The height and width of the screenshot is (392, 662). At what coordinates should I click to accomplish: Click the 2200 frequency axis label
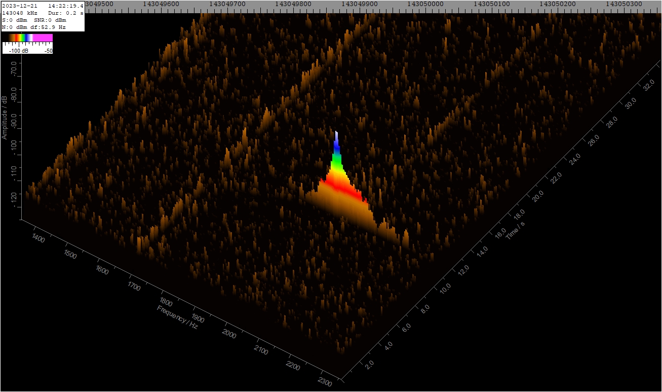[293, 366]
